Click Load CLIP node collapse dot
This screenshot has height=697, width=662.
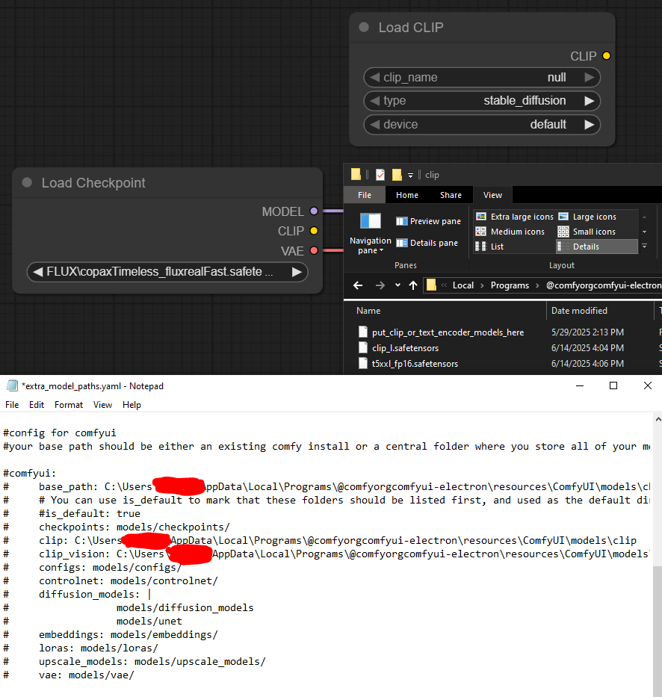[x=364, y=28]
